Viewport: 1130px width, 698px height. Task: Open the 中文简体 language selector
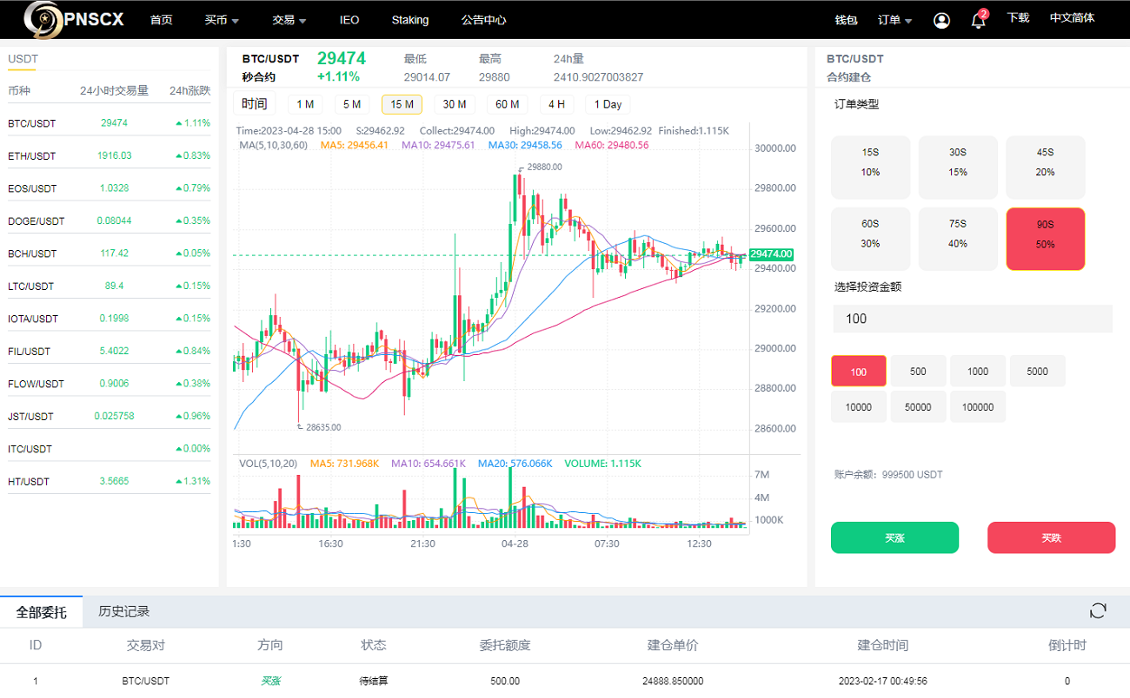(x=1072, y=19)
